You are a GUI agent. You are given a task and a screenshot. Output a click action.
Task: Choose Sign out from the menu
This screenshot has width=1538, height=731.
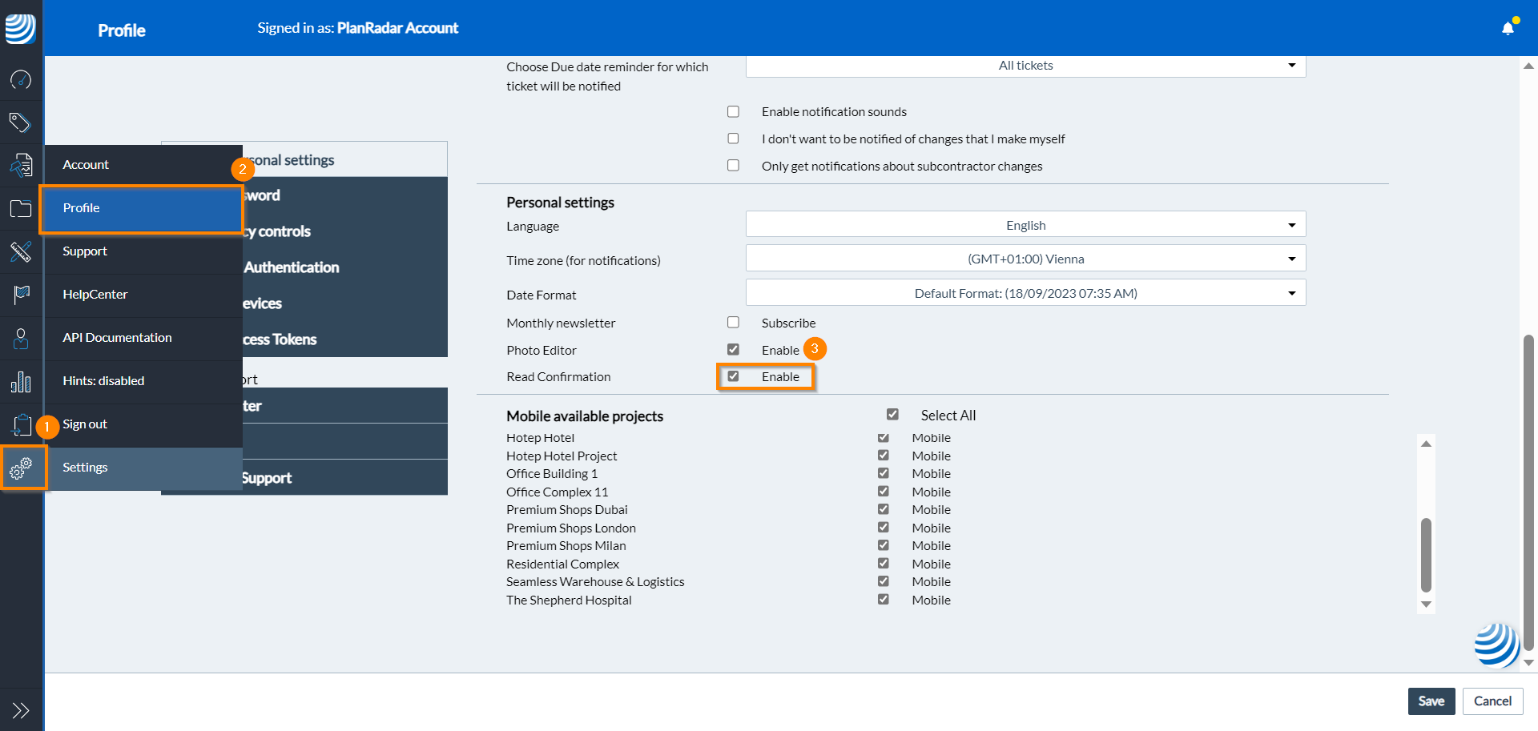pos(85,424)
